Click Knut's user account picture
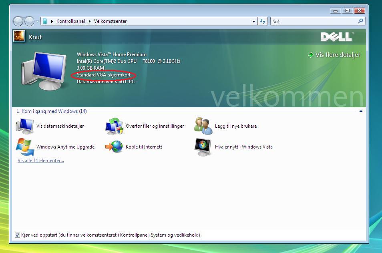 click(x=19, y=36)
